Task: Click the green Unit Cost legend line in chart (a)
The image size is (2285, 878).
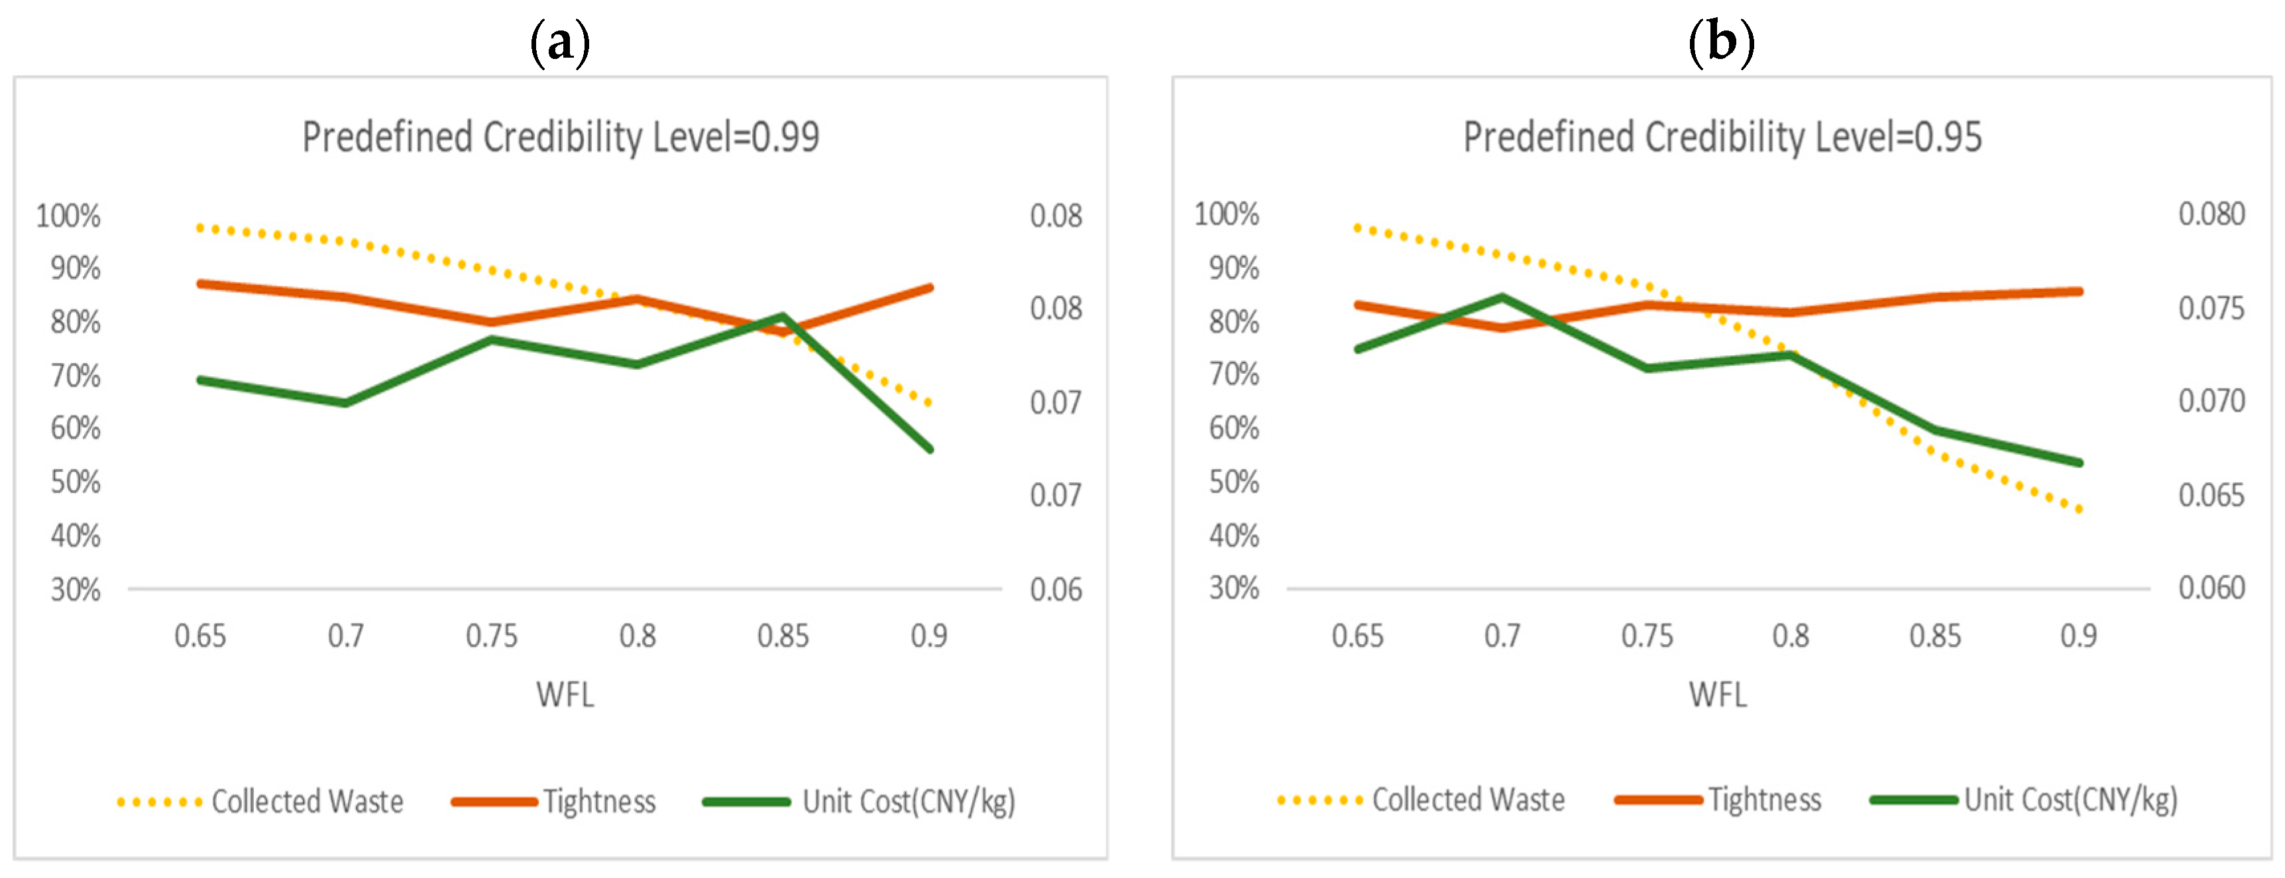Action: click(x=746, y=802)
